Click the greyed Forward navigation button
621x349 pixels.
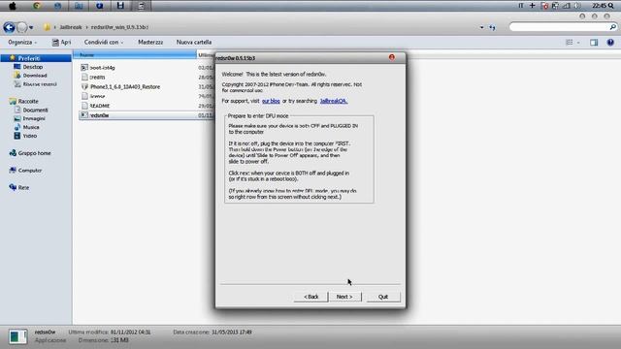coord(21,27)
